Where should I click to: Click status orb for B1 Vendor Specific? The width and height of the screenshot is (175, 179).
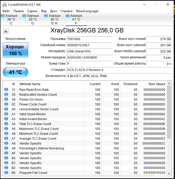(x=6, y=163)
